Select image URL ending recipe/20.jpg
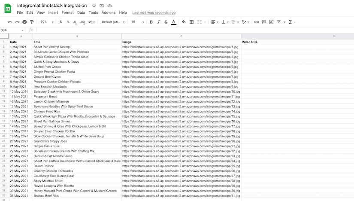354x201 pixels. coord(181,141)
